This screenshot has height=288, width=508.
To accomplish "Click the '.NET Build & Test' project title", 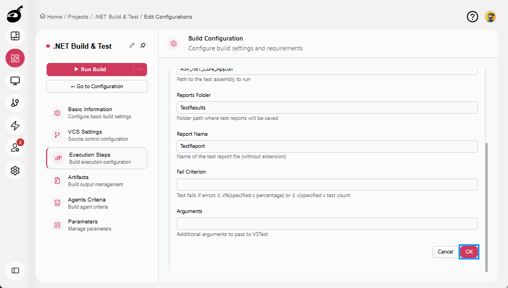I will 82,46.
